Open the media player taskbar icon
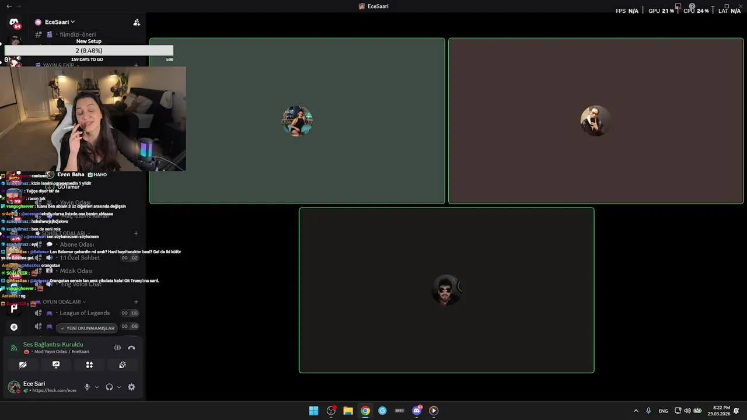747x420 pixels. pyautogui.click(x=434, y=411)
